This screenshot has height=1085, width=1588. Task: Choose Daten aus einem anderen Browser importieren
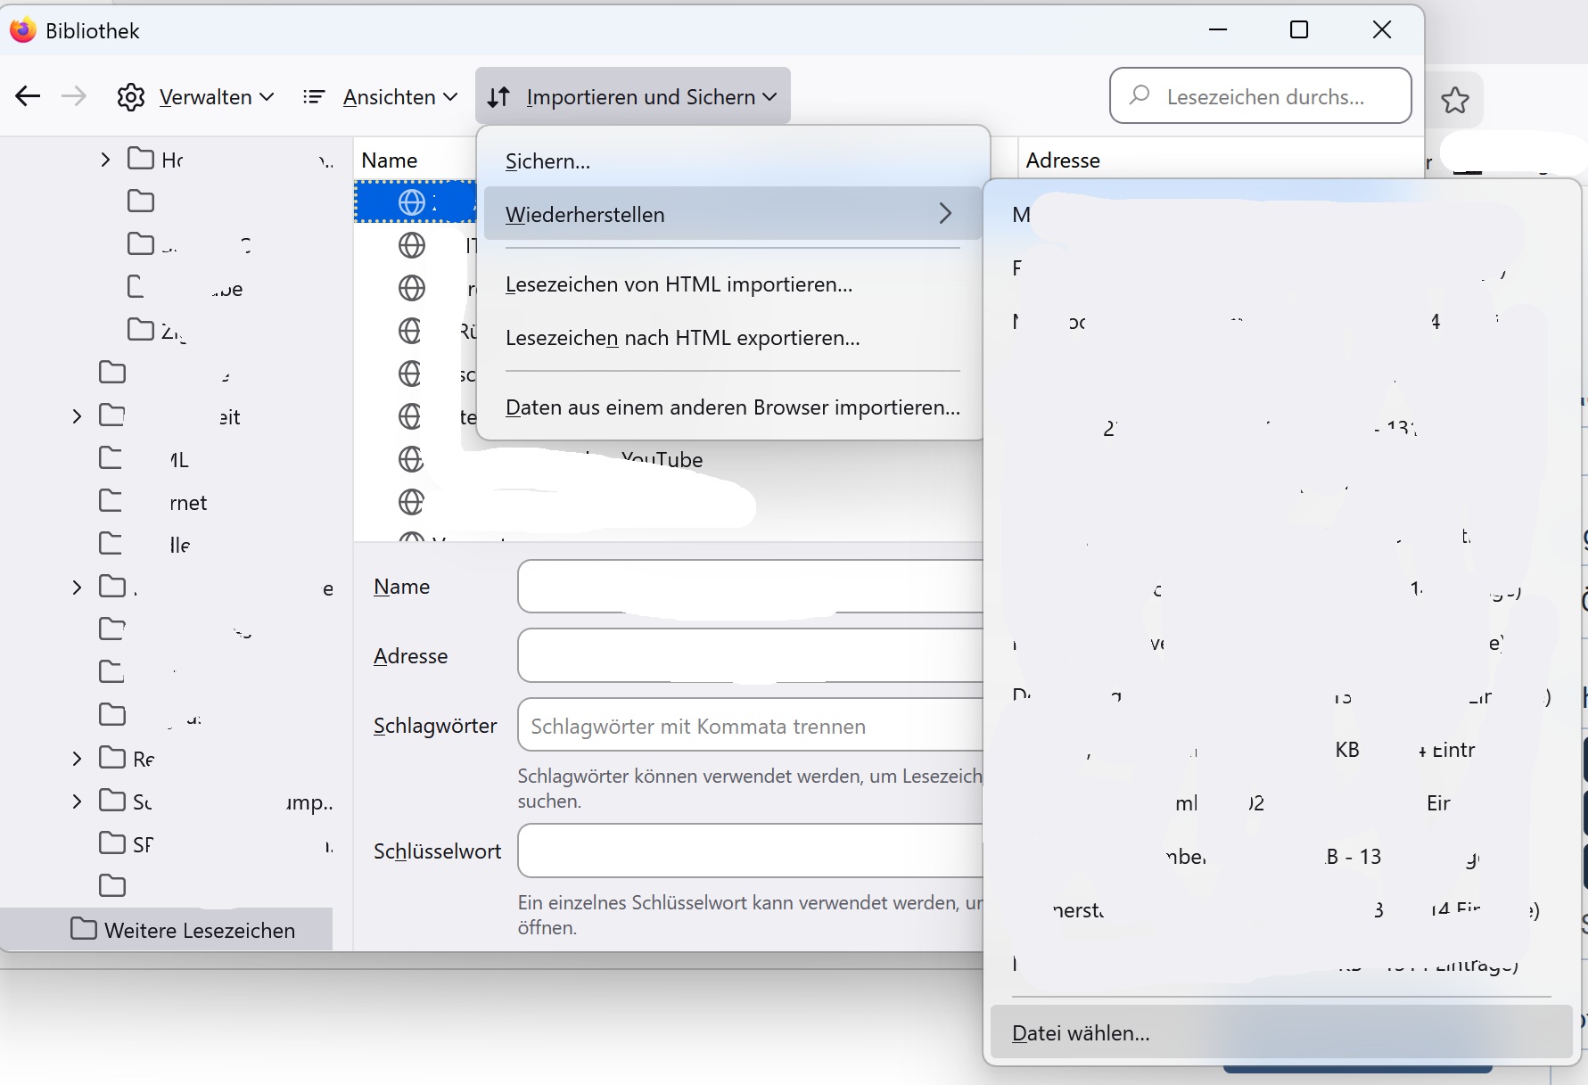tap(732, 407)
